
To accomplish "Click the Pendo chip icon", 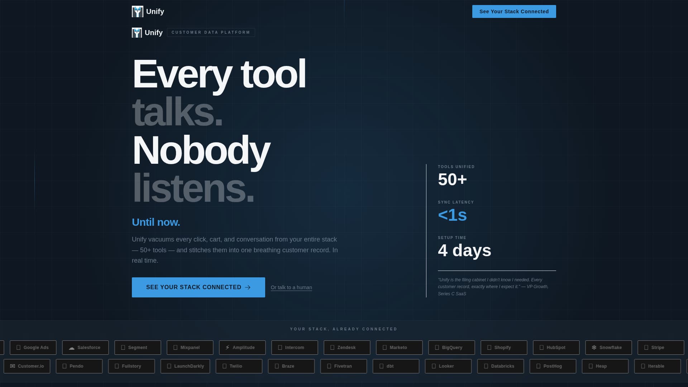I will click(x=65, y=366).
